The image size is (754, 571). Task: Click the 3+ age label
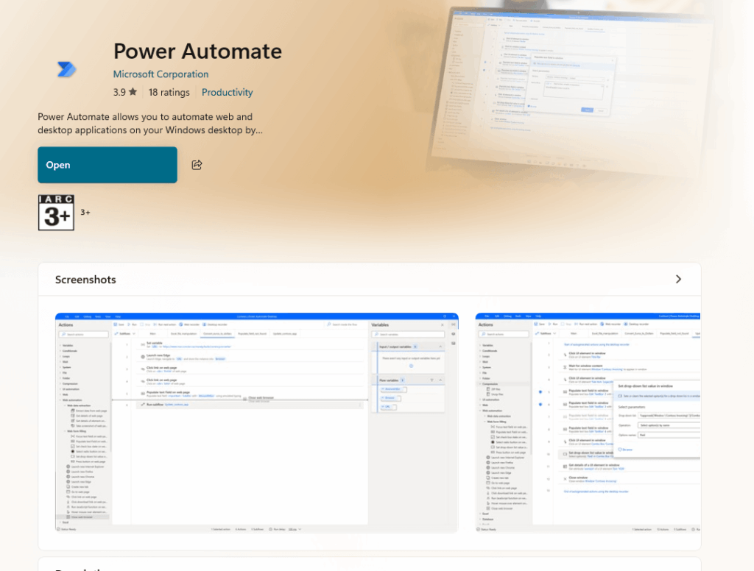pos(85,213)
